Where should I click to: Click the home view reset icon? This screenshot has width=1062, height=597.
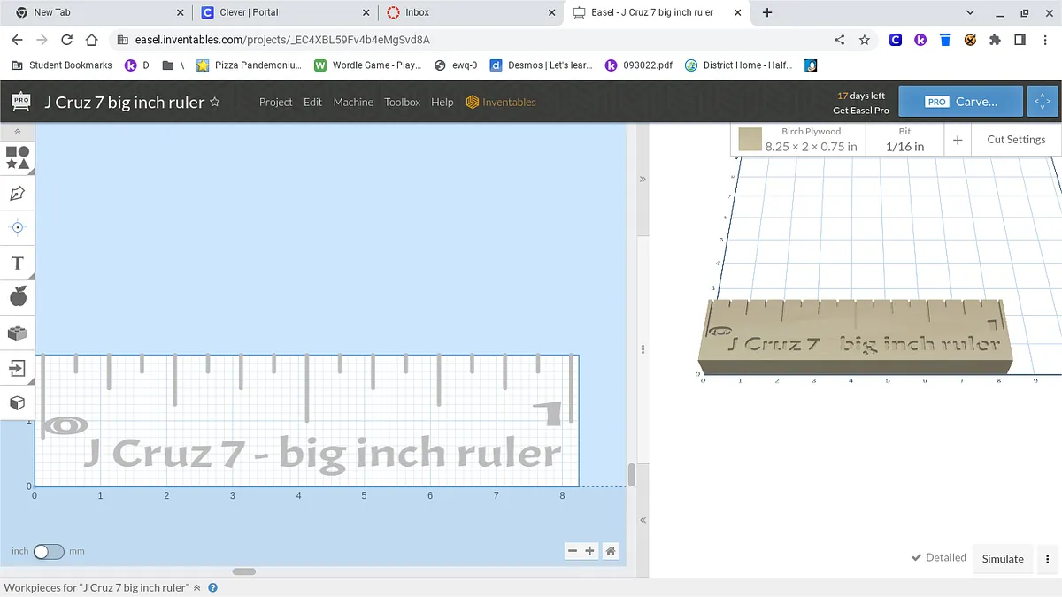click(611, 551)
